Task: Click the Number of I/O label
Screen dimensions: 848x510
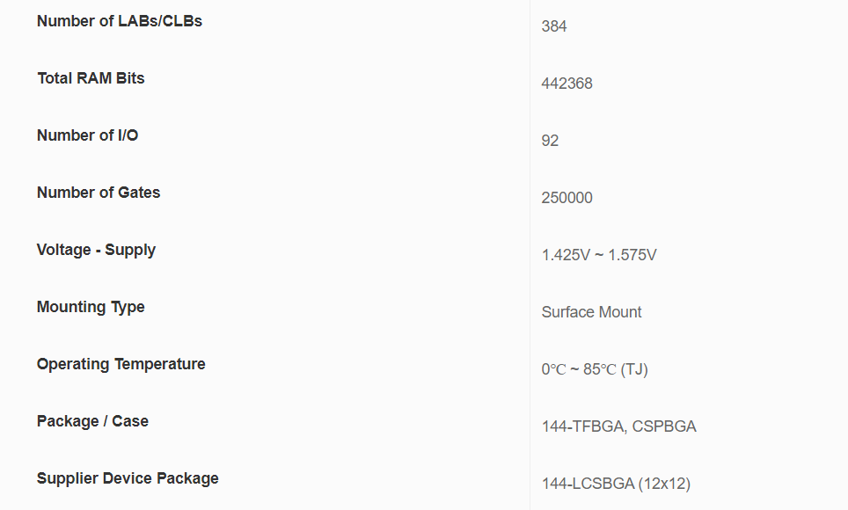Action: (87, 135)
